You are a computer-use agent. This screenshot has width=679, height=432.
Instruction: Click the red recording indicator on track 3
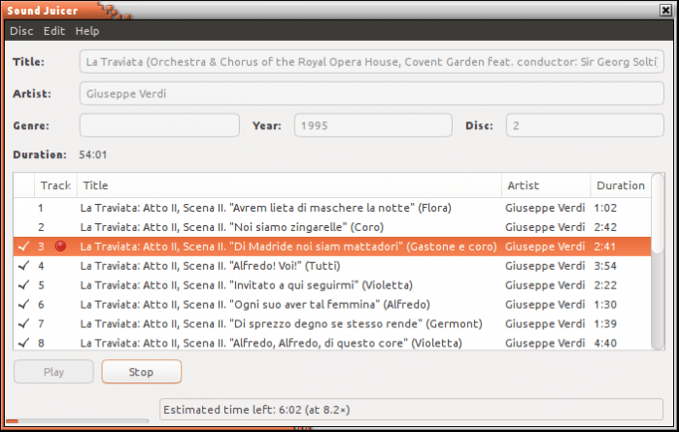coord(60,247)
